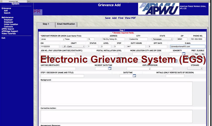Click the Step field containing 3
The height and width of the screenshot is (126, 212).
[119, 47]
